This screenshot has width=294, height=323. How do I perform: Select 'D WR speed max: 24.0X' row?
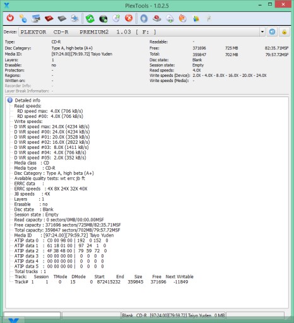pos(52,127)
